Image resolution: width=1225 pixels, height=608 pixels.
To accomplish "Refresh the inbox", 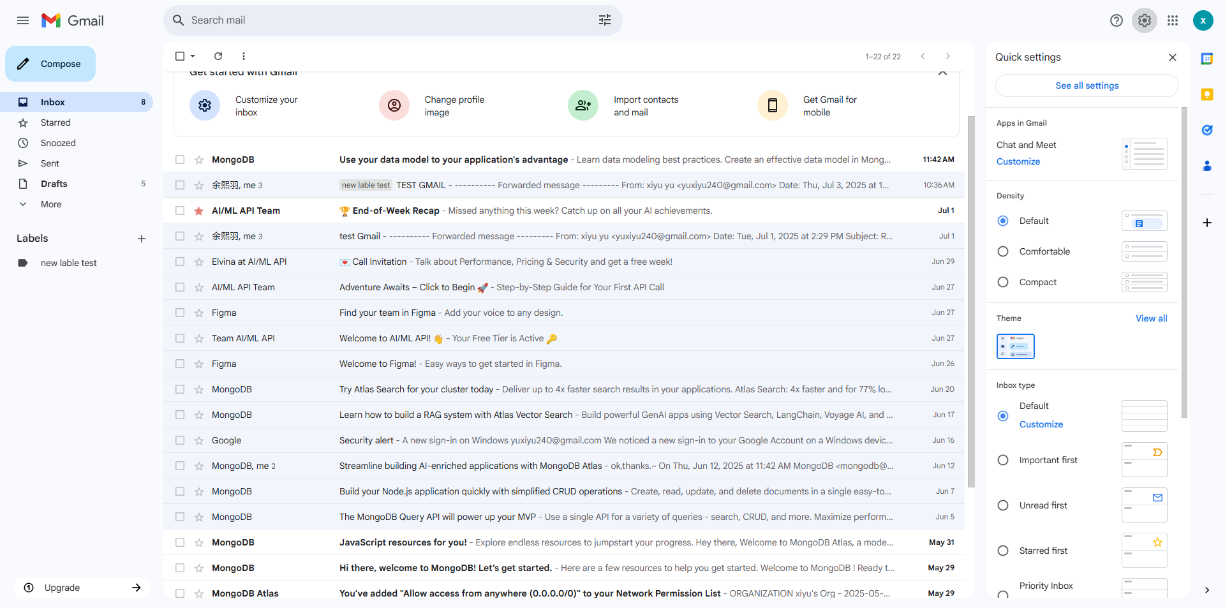I will click(x=218, y=56).
